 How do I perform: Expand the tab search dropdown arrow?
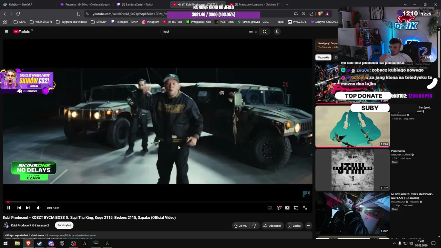coord(405,4)
